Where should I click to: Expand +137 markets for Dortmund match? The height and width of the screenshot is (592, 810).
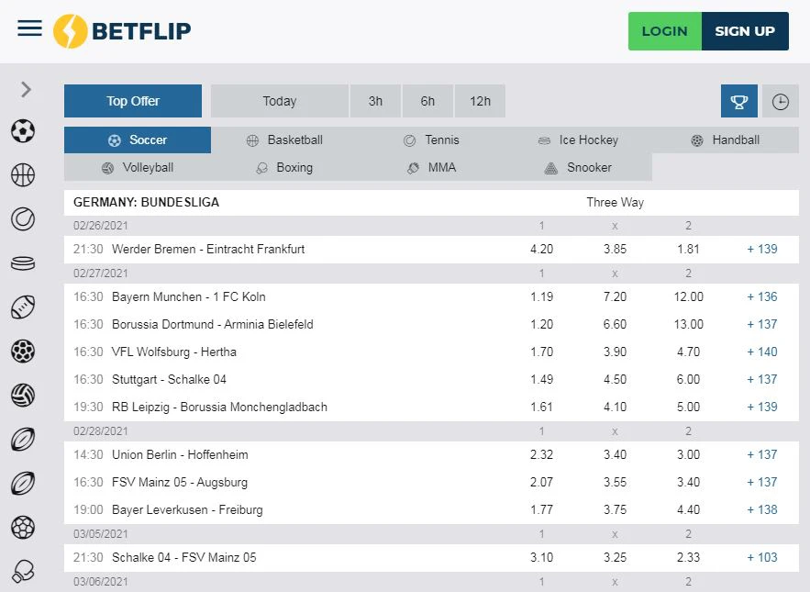pyautogui.click(x=762, y=324)
